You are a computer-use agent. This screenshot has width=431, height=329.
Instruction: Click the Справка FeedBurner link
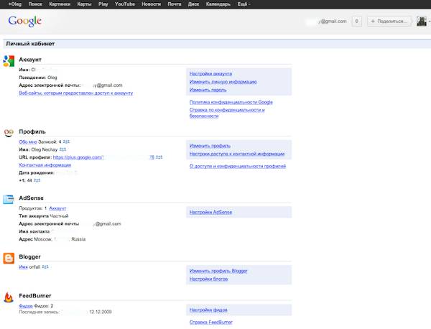click(210, 322)
